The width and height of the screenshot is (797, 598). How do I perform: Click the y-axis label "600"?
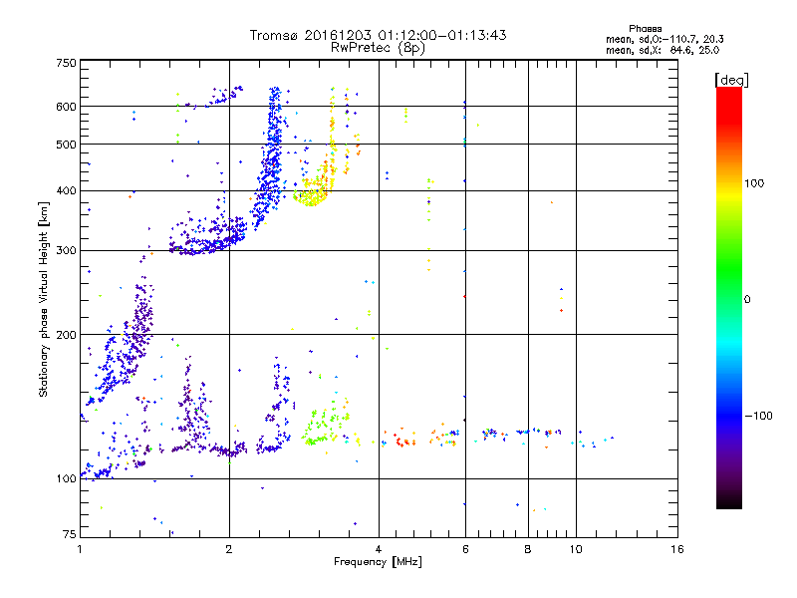[x=66, y=107]
